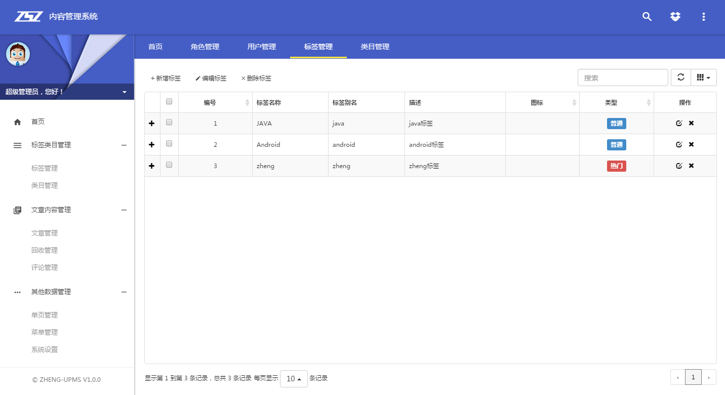Click the ZSZ logo
725x395 pixels.
[28, 16]
